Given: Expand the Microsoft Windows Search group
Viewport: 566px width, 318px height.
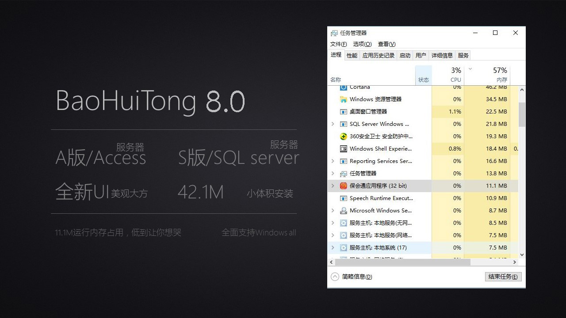Looking at the screenshot, I should 333,211.
